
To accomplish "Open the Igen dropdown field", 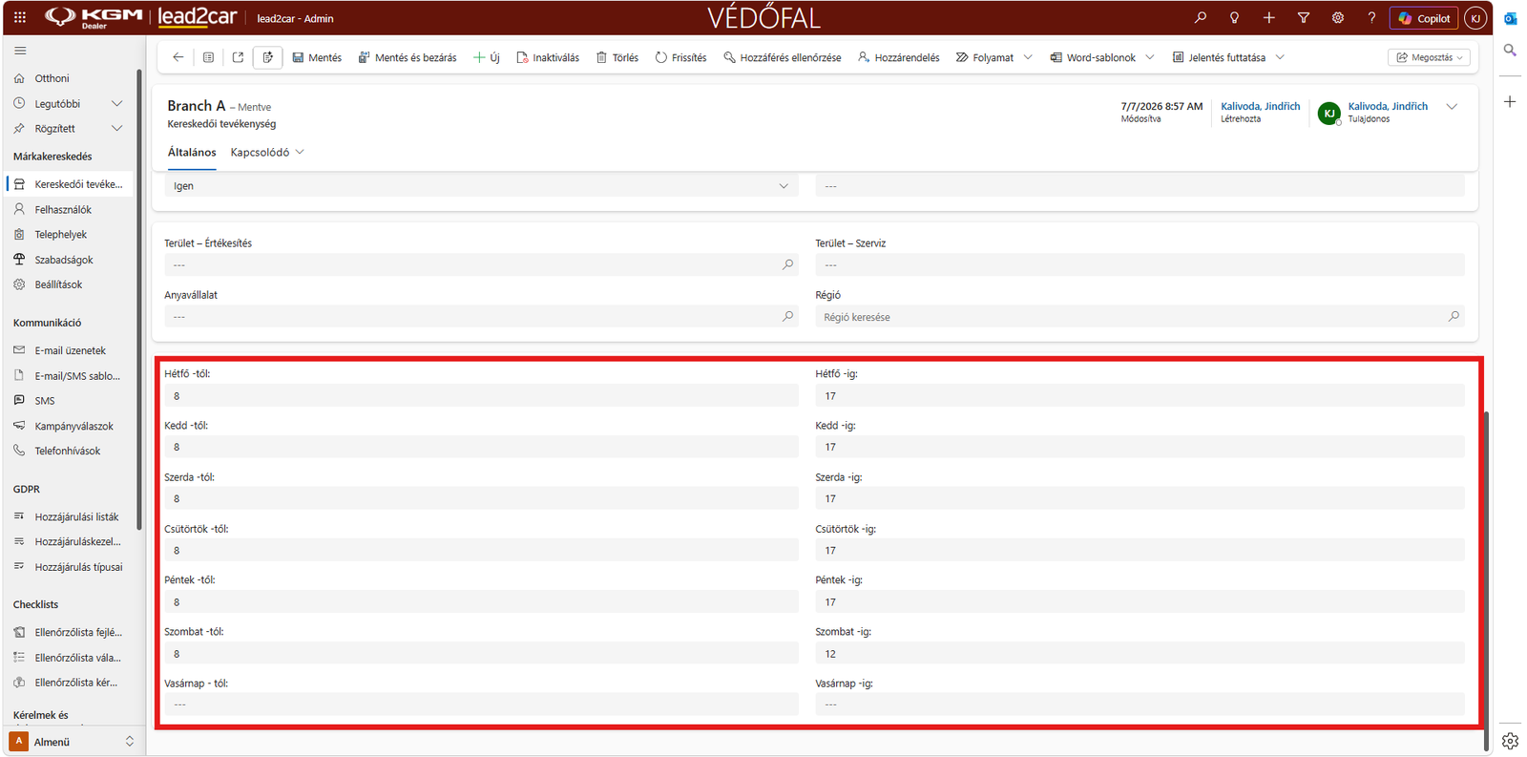I will point(482,186).
